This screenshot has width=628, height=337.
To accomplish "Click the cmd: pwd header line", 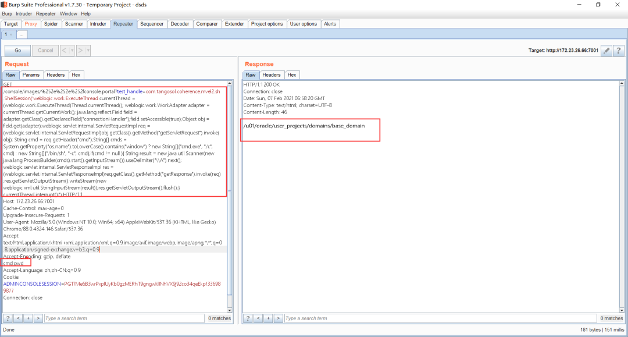I will (13, 263).
